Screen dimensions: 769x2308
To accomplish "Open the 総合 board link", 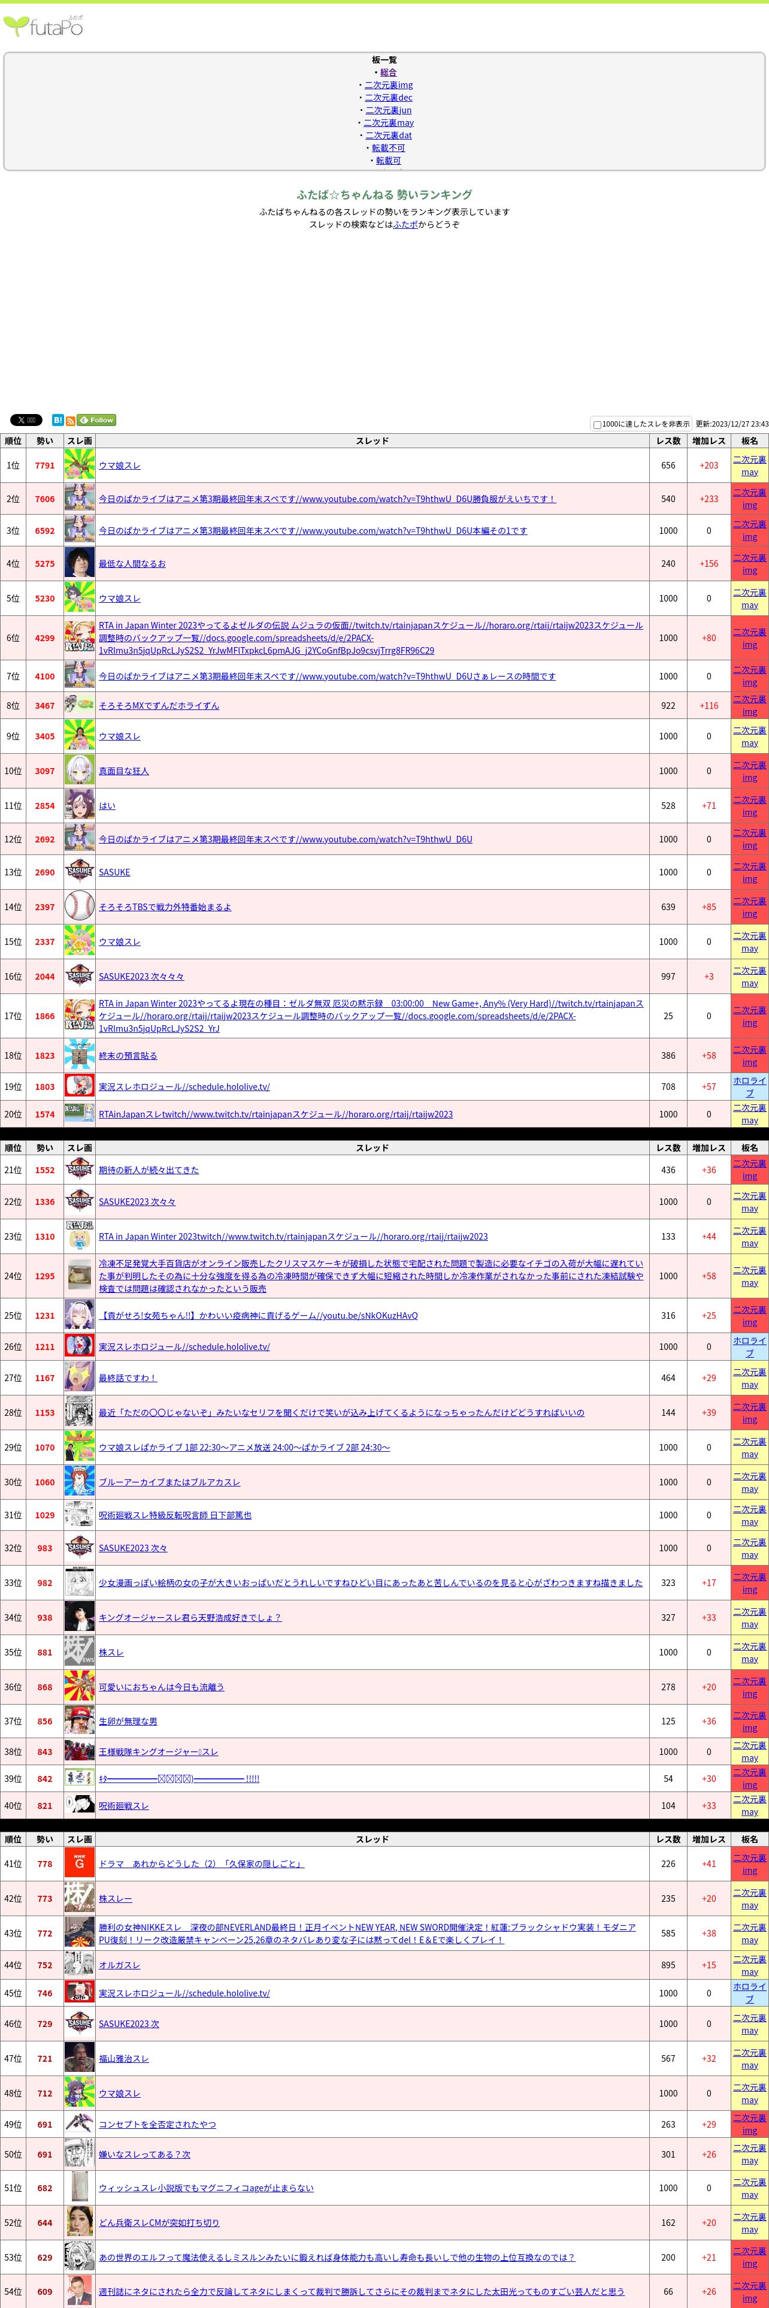I will (x=387, y=72).
